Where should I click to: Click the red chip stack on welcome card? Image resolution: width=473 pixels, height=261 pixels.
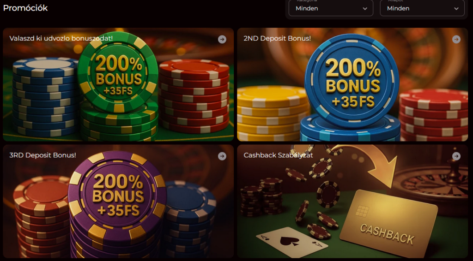(x=194, y=96)
